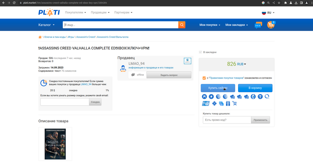The width and height of the screenshot is (313, 165).
Task: Open the browser profile avatar
Action: pyautogui.click(x=307, y=3)
